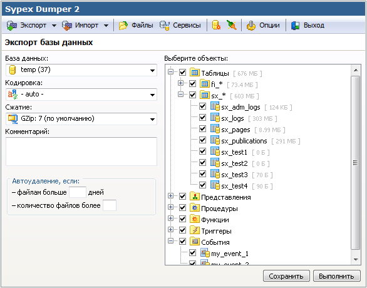The height and width of the screenshot is (288, 367).
Task: Open the Сжатие GZip dropdown
Action: tap(81, 119)
